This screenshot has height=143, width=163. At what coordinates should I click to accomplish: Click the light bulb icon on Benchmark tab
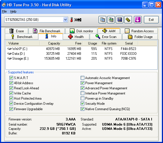pyautogui.click(x=13, y=37)
